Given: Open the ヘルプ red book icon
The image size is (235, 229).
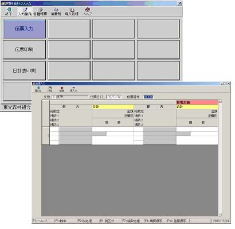Looking at the screenshot, I should [x=87, y=11].
